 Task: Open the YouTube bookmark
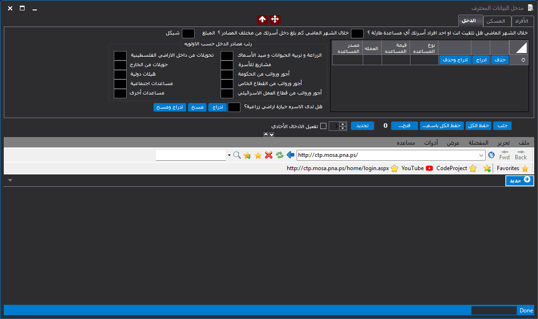417,168
